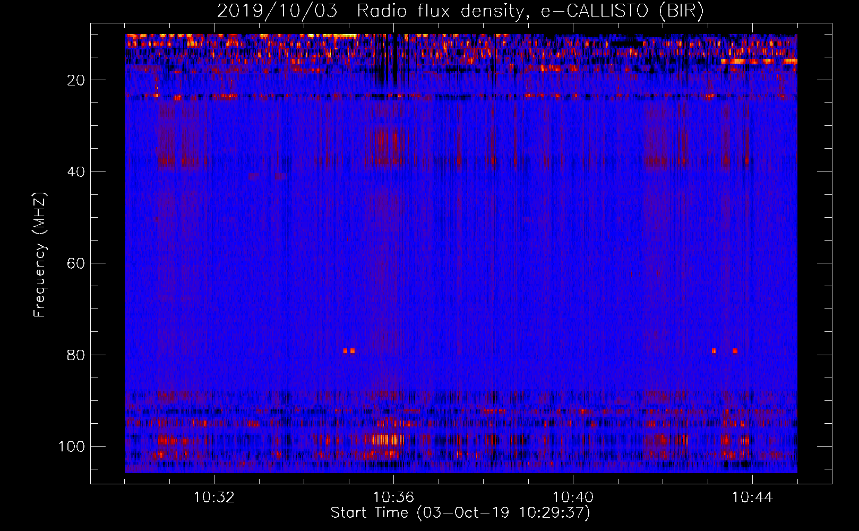Click the 80 MHz frequency tick label
Viewport: 859px width, 531px height.
click(x=76, y=355)
